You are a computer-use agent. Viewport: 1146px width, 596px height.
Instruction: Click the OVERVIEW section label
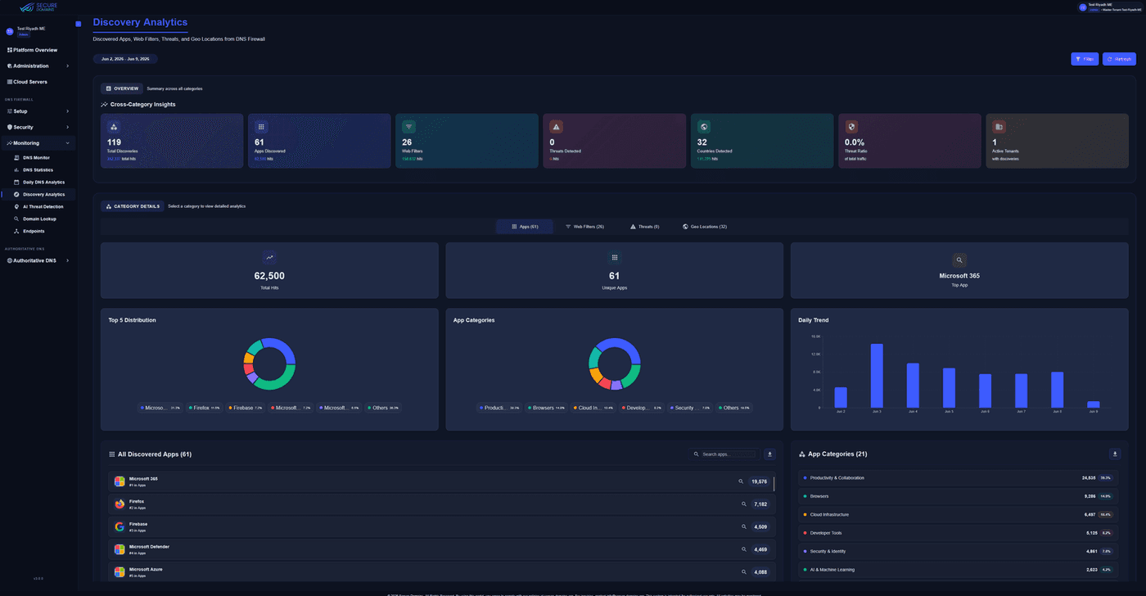(x=122, y=88)
